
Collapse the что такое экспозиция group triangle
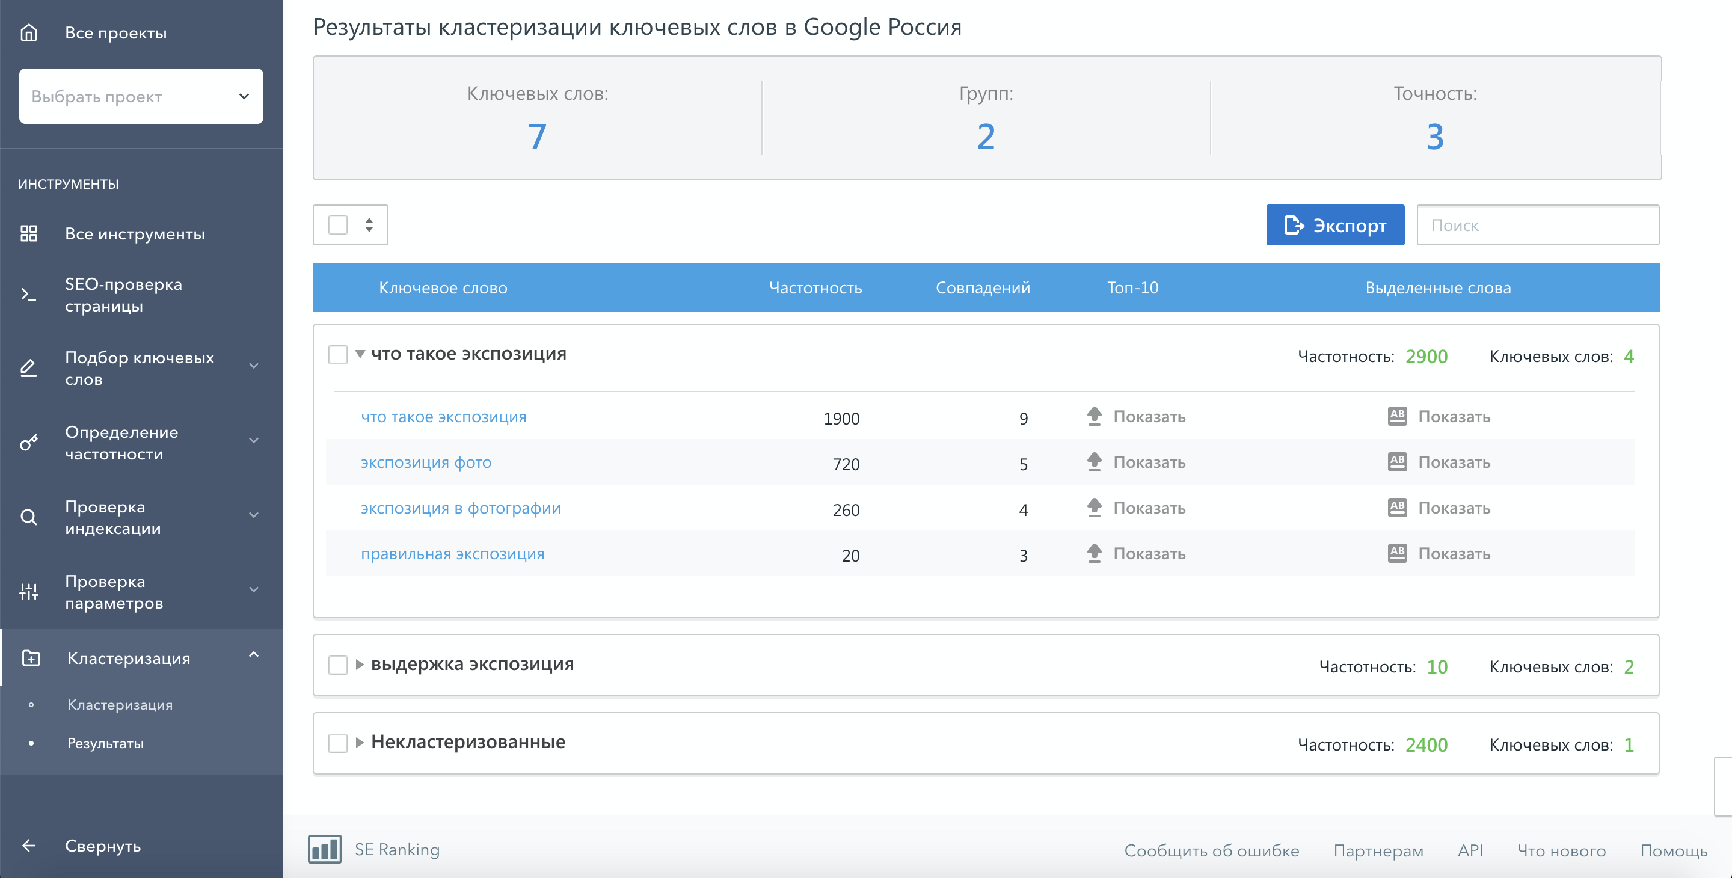(360, 354)
